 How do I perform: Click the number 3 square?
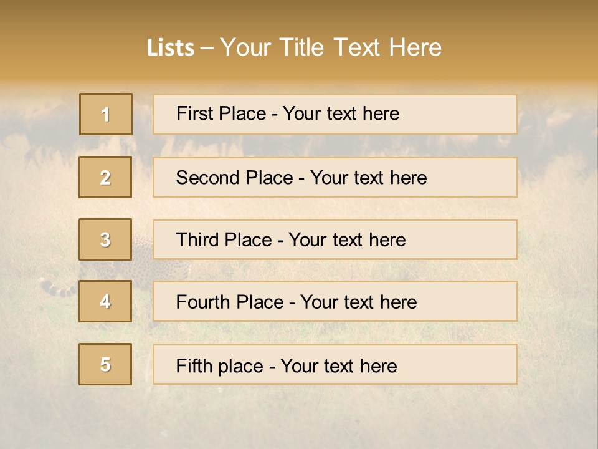coord(105,239)
